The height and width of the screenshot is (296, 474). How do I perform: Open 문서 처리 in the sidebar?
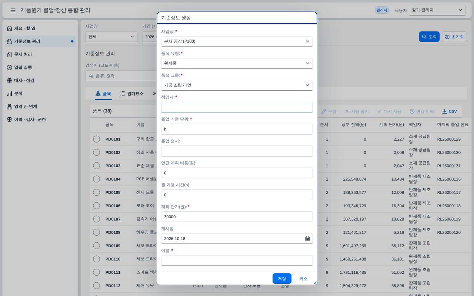click(x=41, y=54)
